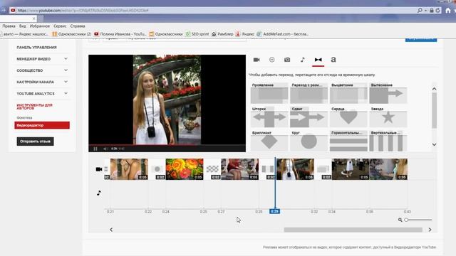Pick the Горизонтальные bars transition
Image resolution: width=456 pixels, height=256 pixels.
pos(348,141)
